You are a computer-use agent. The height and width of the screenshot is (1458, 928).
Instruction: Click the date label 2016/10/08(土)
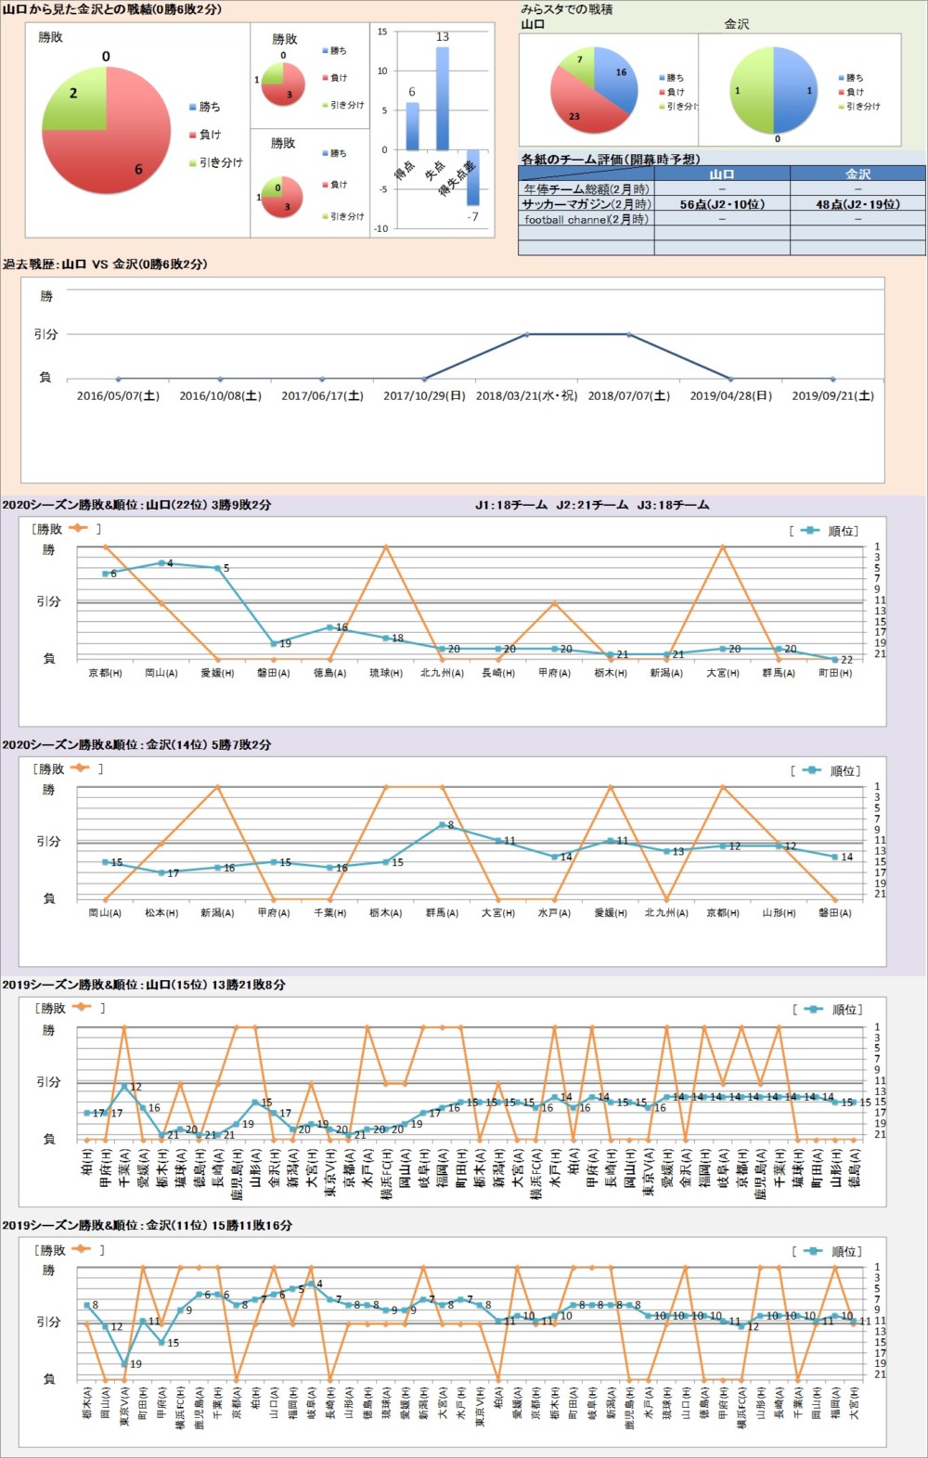point(220,395)
